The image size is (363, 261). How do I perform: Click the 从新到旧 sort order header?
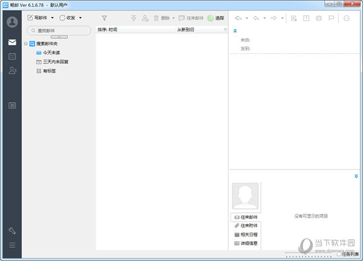[185, 30]
